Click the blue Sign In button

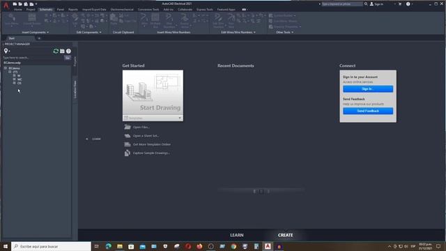[368, 89]
